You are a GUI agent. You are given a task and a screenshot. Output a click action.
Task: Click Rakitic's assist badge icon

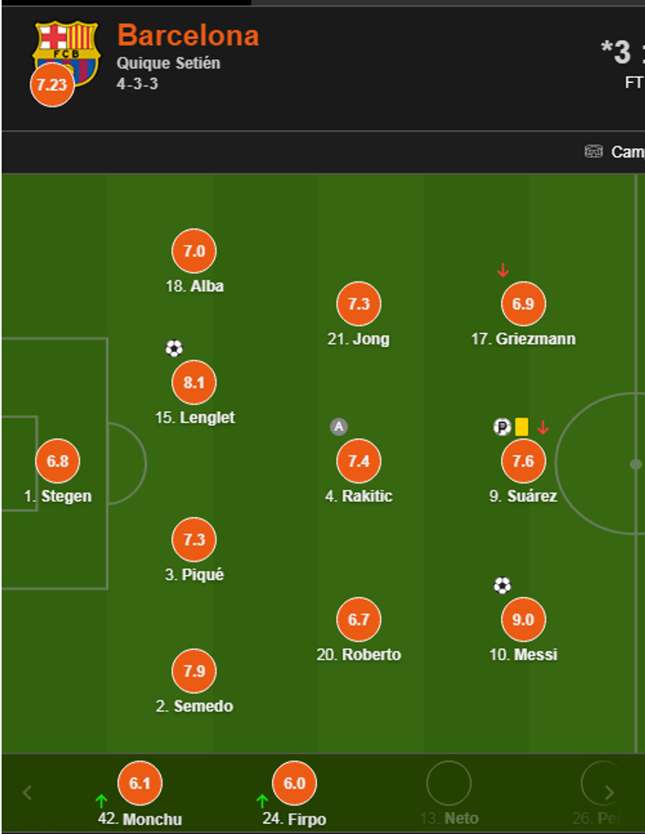(338, 427)
